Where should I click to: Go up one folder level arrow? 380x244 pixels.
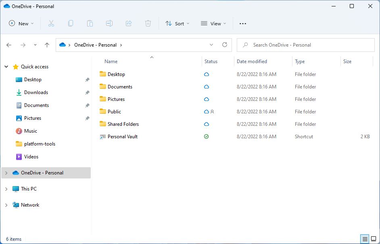[47, 45]
